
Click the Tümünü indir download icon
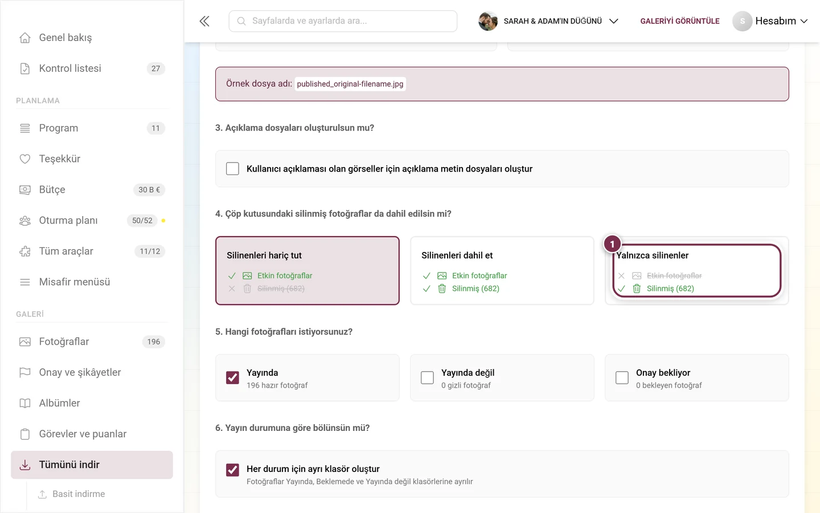(25, 465)
